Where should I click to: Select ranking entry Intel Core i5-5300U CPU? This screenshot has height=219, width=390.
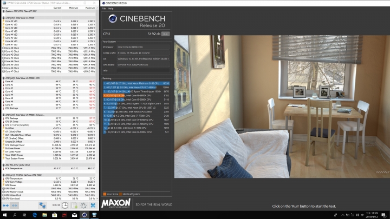(x=136, y=132)
